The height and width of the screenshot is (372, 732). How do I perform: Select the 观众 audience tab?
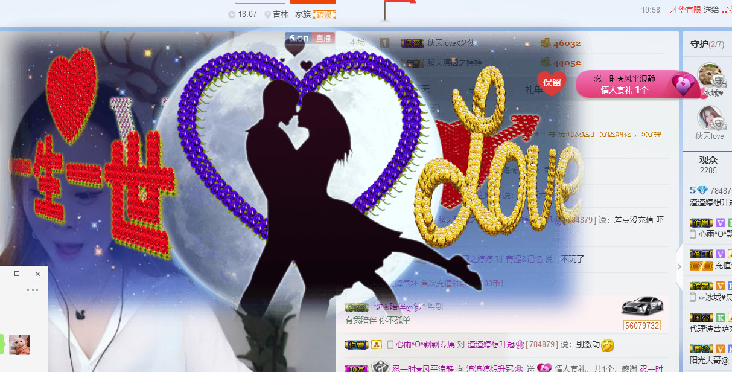tap(708, 160)
